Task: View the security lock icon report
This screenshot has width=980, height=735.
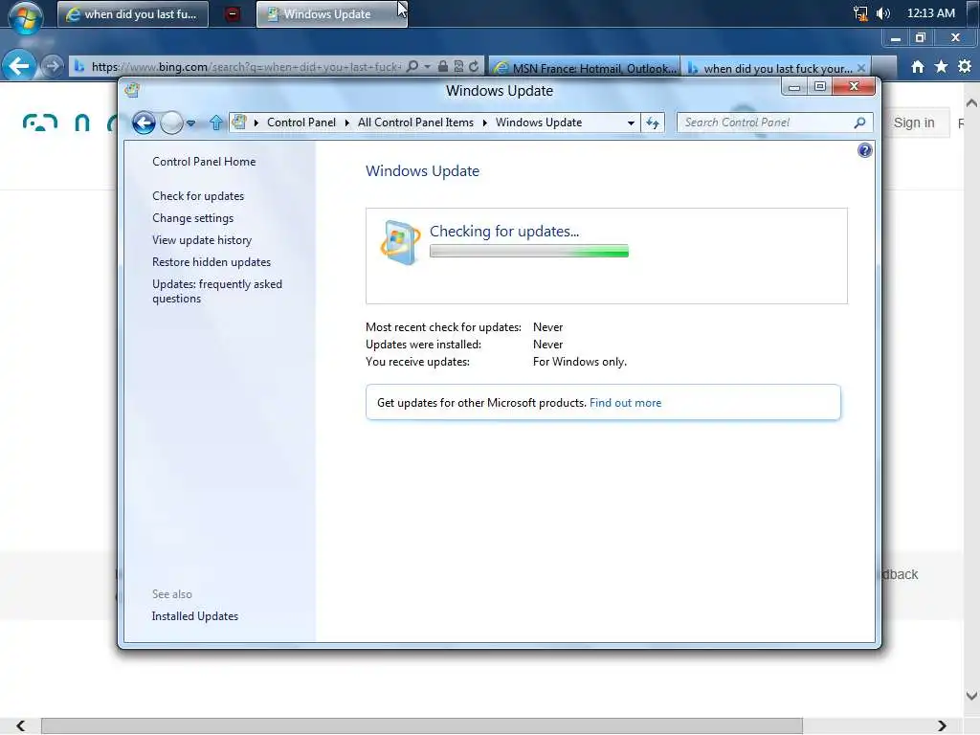Action: 442,66
